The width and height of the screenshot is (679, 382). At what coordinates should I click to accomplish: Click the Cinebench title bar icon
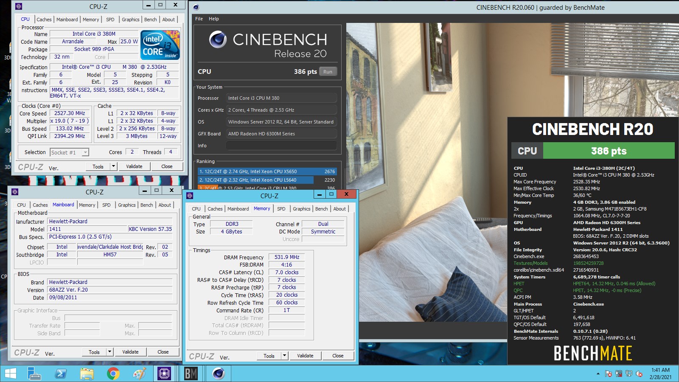point(196,7)
